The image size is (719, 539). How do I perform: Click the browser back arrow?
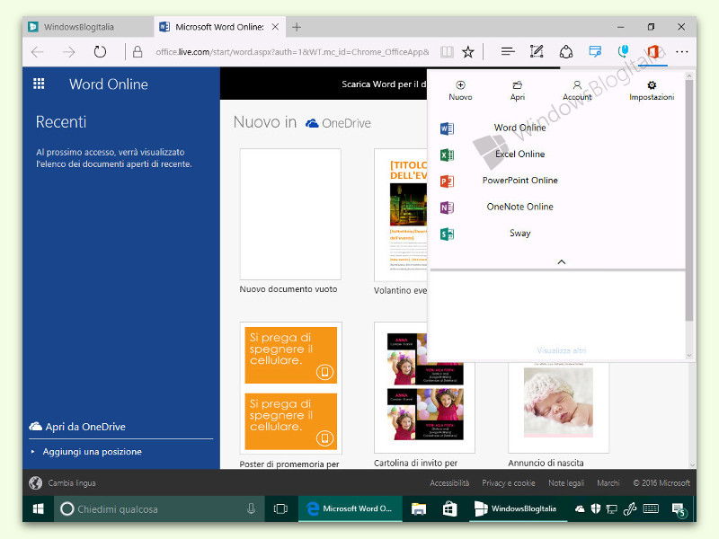tap(38, 52)
